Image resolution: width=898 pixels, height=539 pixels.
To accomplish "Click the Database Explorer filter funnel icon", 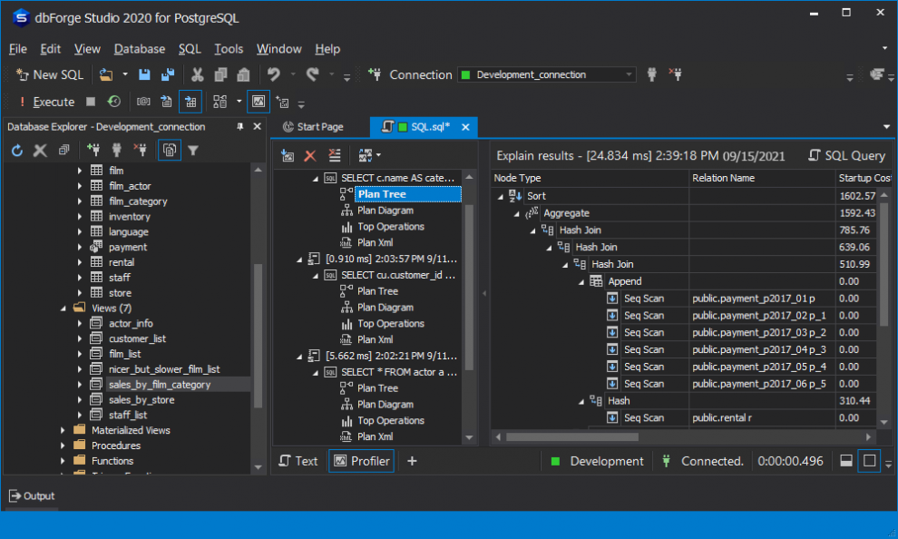I will [x=193, y=151].
